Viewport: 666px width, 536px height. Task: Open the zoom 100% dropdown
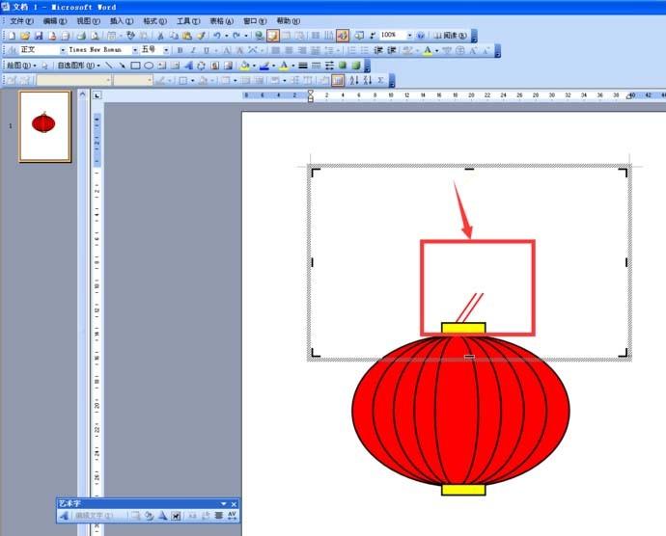pyautogui.click(x=409, y=35)
